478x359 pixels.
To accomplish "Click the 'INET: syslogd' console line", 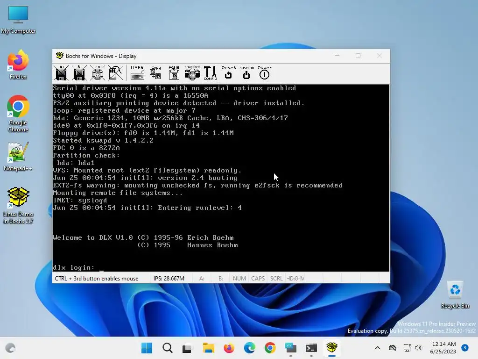I will 80,200.
